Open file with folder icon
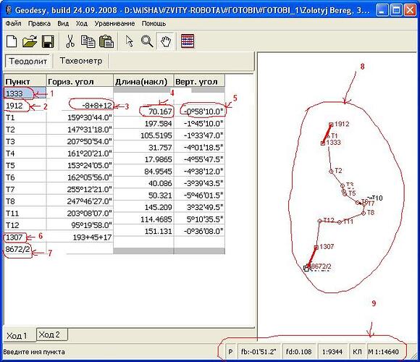The height and width of the screenshot is (362, 420). 30,41
